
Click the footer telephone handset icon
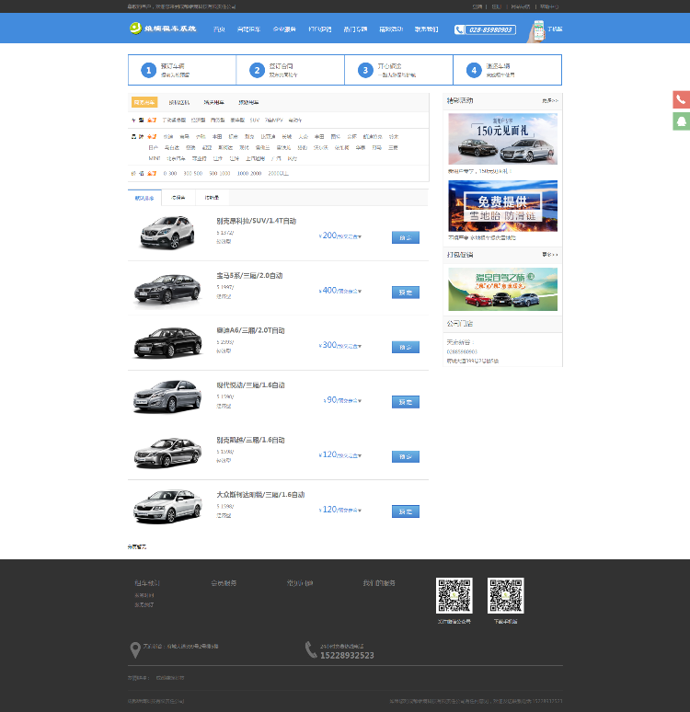[x=311, y=650]
